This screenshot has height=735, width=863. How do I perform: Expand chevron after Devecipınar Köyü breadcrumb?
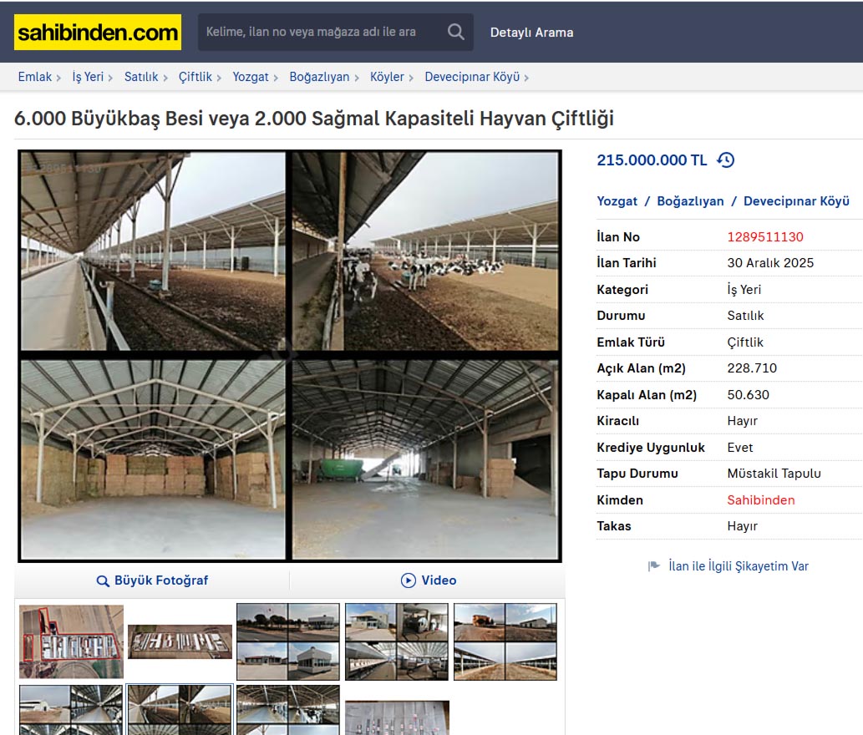(x=526, y=78)
